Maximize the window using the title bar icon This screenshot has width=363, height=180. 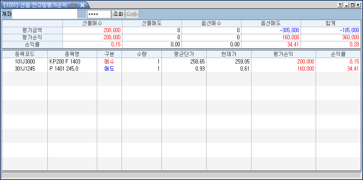(352, 5)
